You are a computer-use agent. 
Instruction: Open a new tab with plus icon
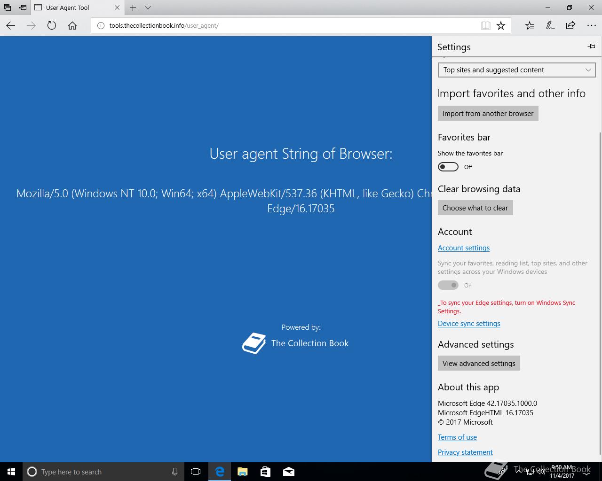pyautogui.click(x=133, y=8)
